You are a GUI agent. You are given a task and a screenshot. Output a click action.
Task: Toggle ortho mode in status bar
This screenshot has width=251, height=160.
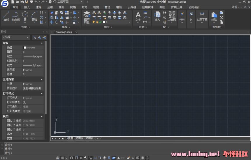(x=67, y=158)
